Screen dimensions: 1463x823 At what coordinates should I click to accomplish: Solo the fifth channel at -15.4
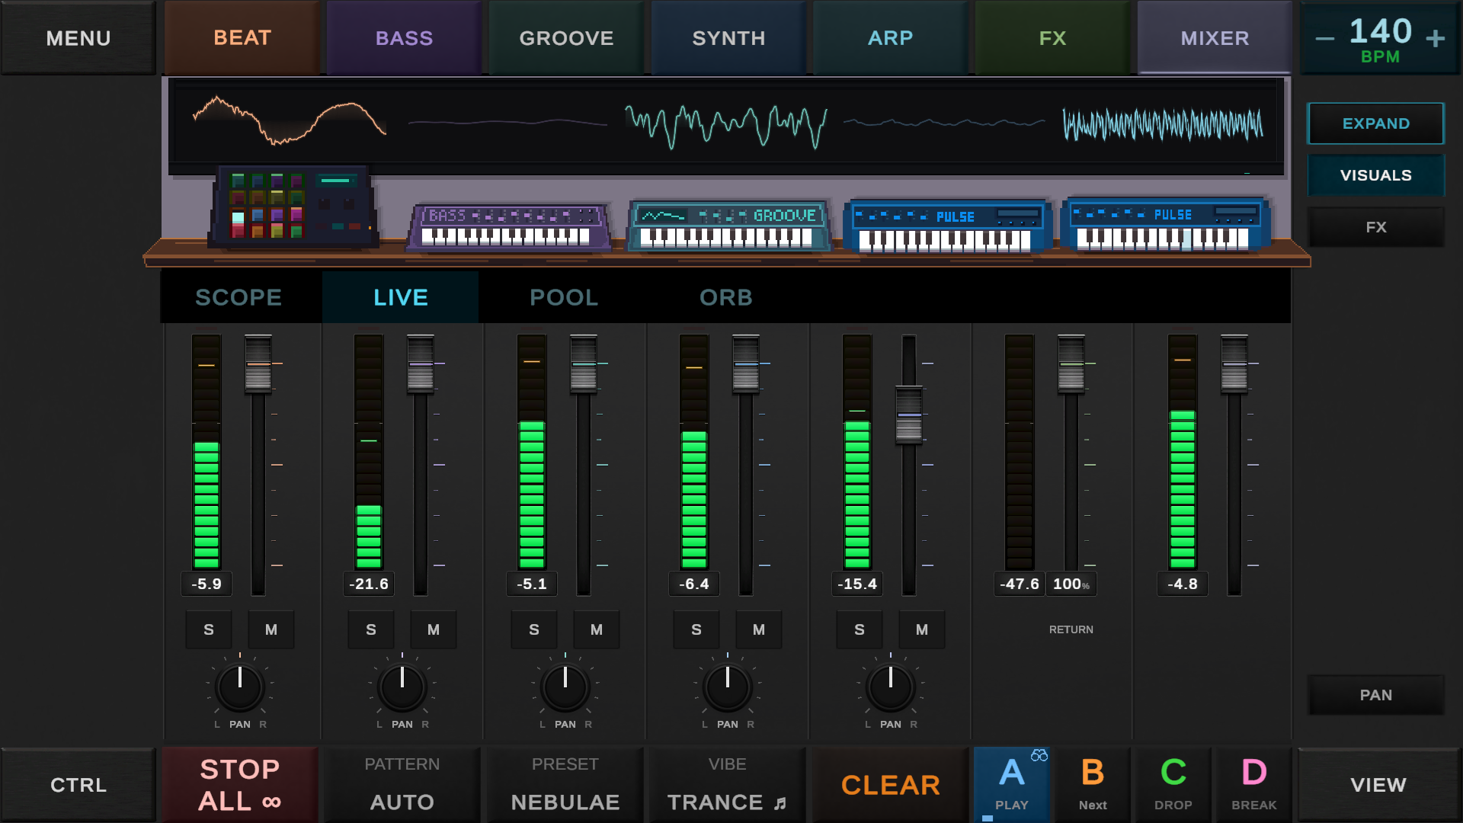coord(860,629)
